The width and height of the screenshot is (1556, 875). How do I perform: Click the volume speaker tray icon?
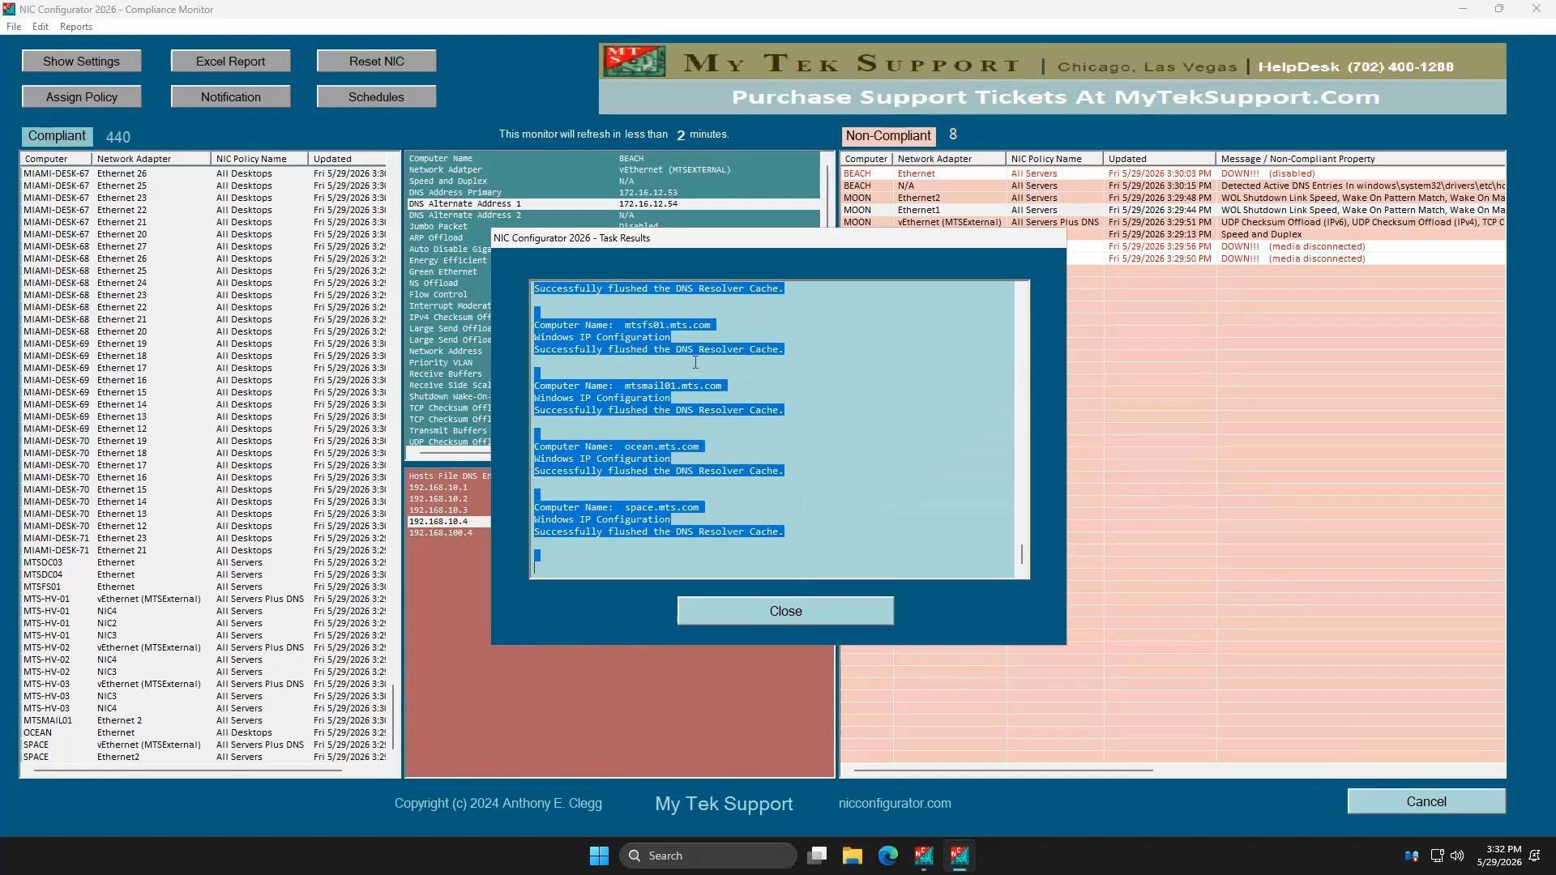[1457, 856]
